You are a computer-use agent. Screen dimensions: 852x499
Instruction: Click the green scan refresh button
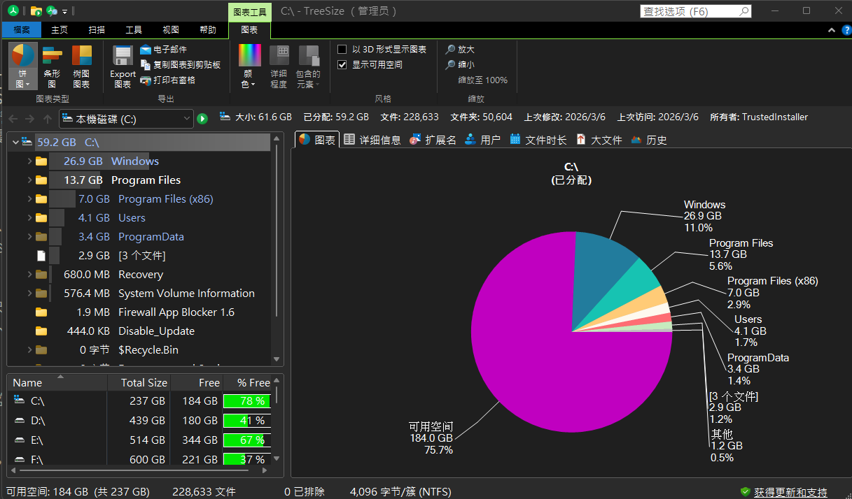pyautogui.click(x=202, y=119)
